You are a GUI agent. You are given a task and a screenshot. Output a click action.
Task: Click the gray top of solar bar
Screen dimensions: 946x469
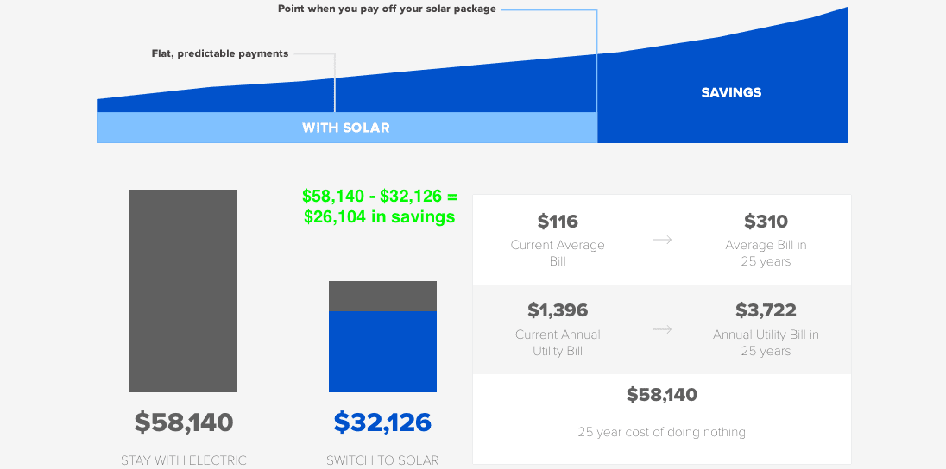[382, 296]
